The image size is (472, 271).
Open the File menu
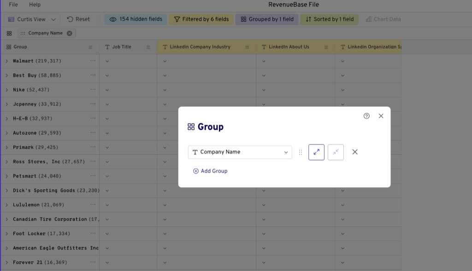pyautogui.click(x=12, y=5)
